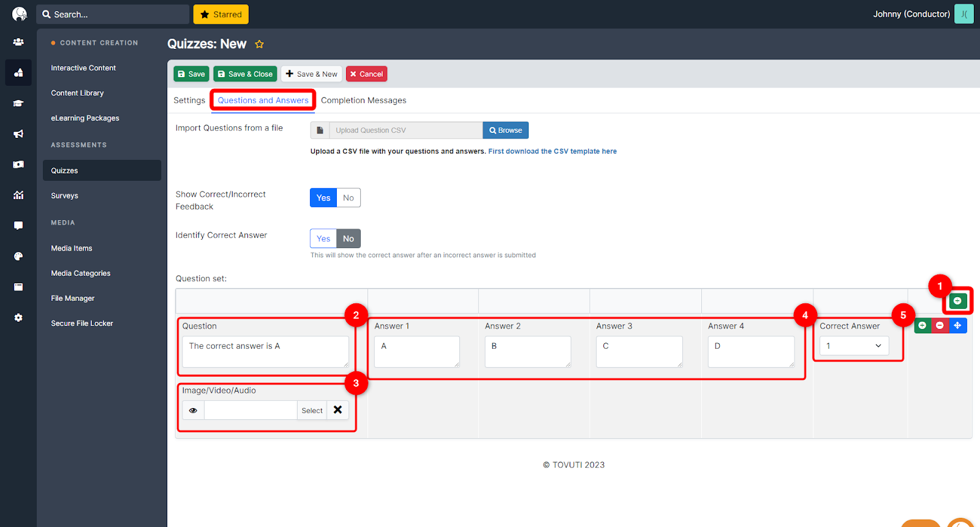
Task: Download the CSV template link
Action: [x=552, y=151]
